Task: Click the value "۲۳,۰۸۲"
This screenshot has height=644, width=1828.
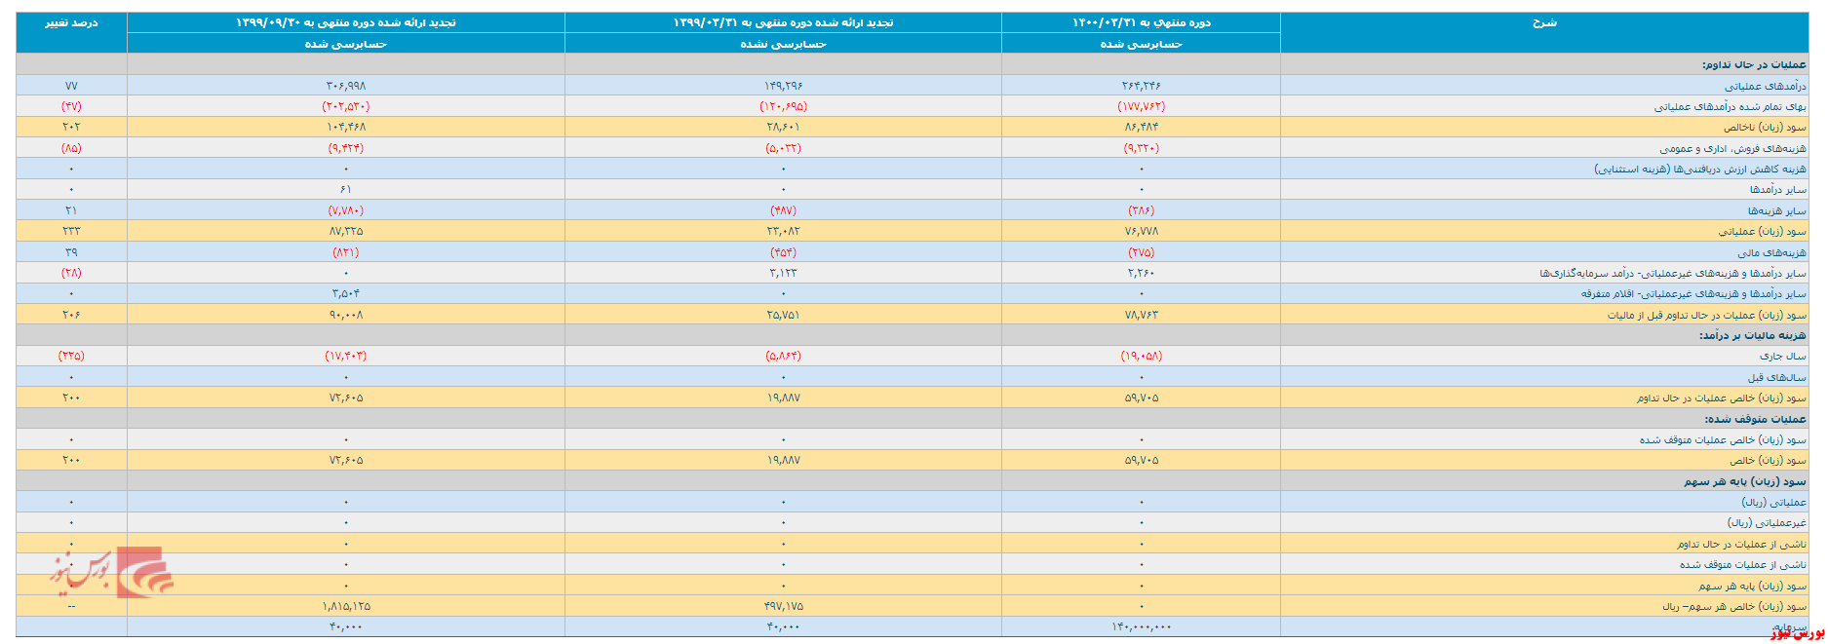Action: 783,231
